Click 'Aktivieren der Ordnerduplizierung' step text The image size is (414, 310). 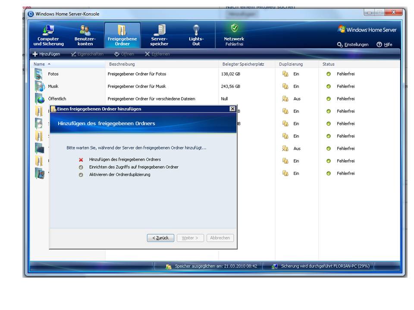pyautogui.click(x=119, y=174)
